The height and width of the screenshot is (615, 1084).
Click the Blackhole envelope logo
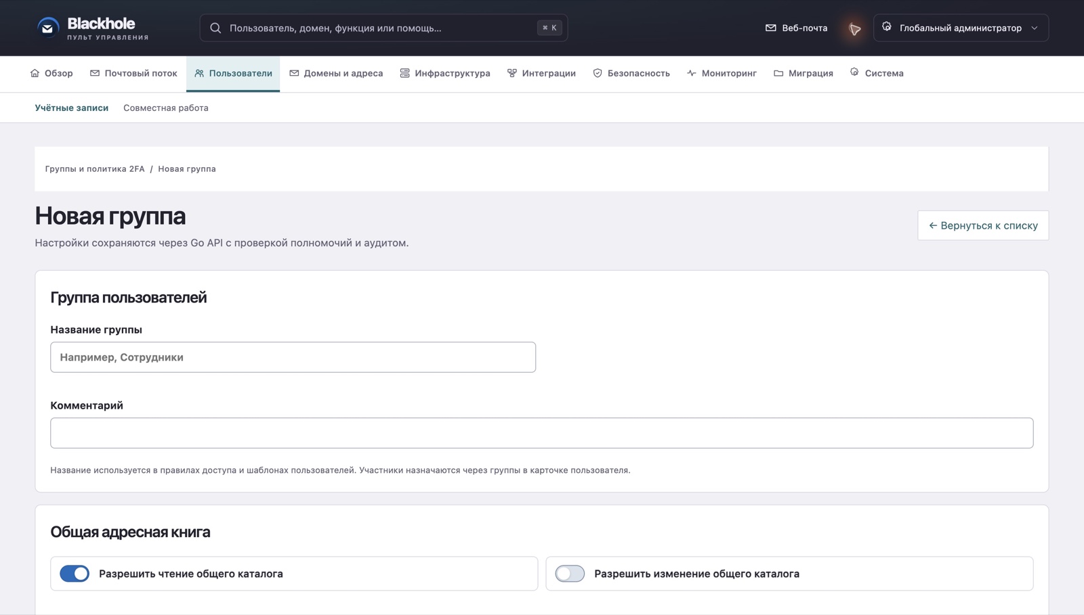(x=47, y=28)
